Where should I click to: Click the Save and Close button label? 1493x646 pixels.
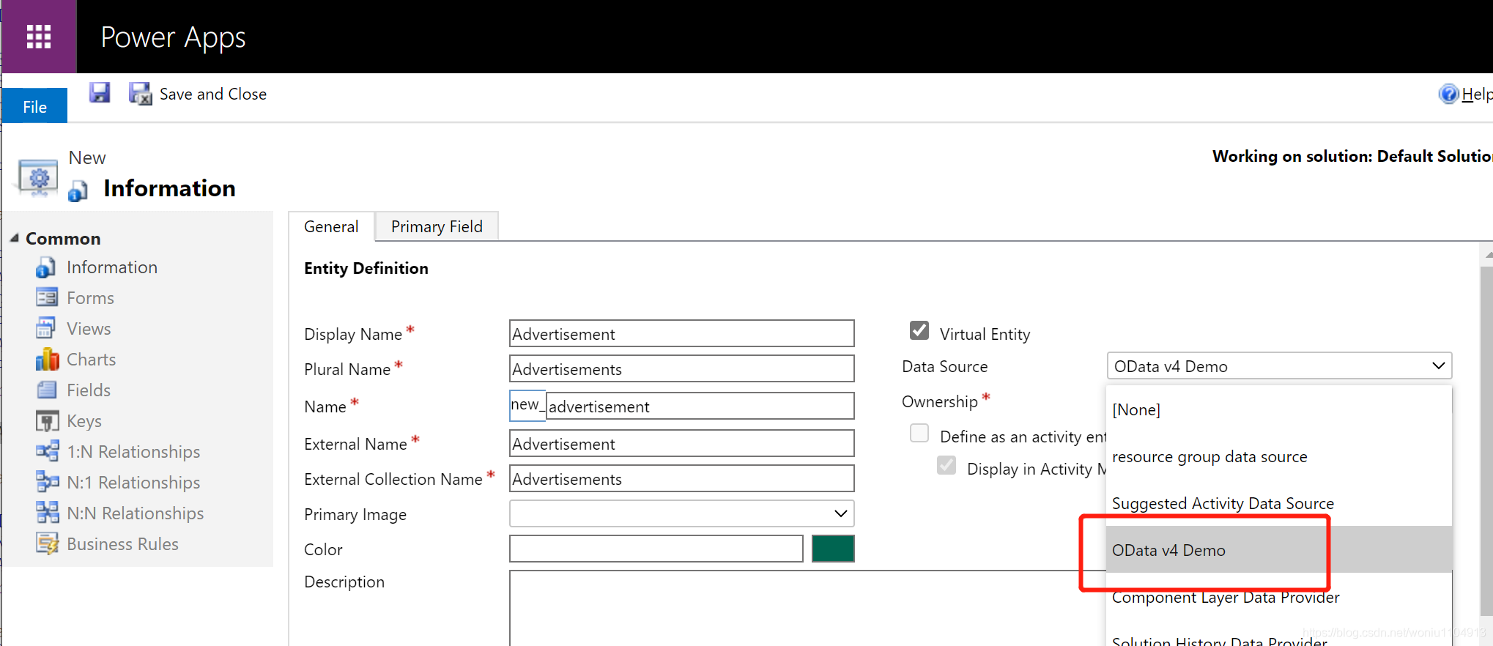tap(213, 94)
